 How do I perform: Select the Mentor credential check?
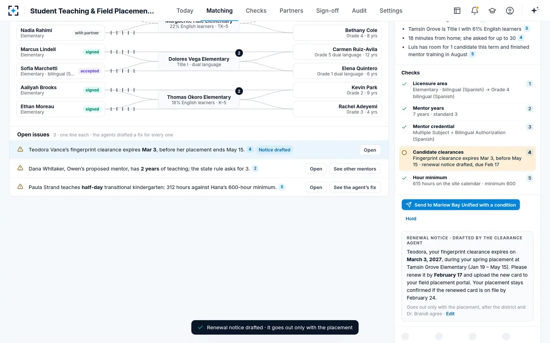tap(467, 133)
